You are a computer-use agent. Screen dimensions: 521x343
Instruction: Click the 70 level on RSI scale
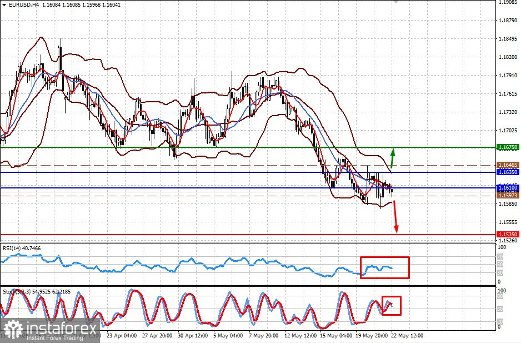click(500, 257)
